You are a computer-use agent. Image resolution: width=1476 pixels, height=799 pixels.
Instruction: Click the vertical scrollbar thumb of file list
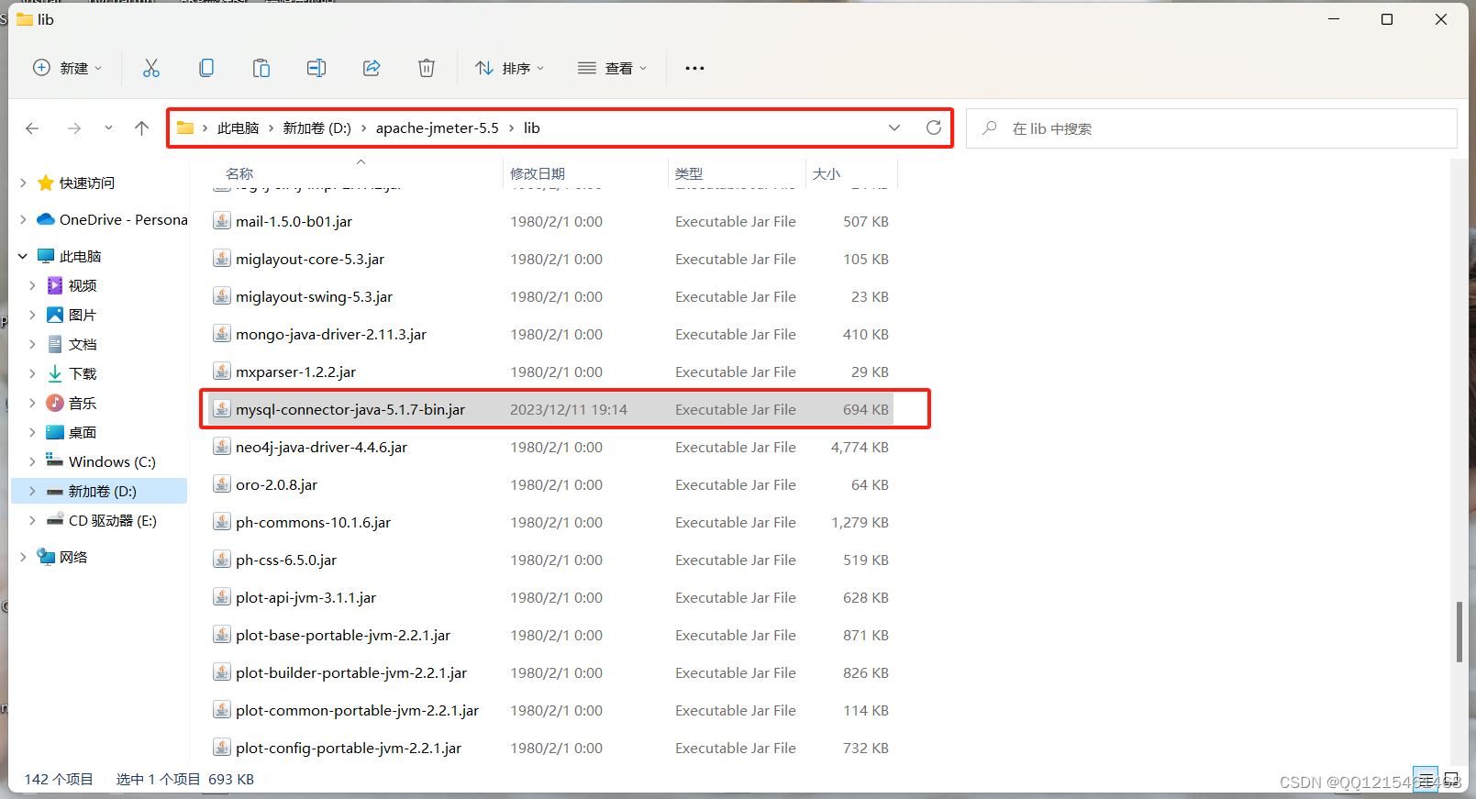[1459, 631]
